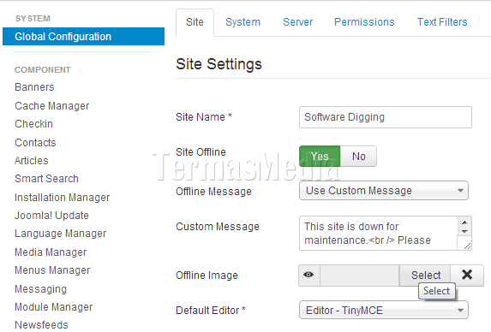Preview offline image via eye icon
491x332 pixels.
click(x=308, y=276)
